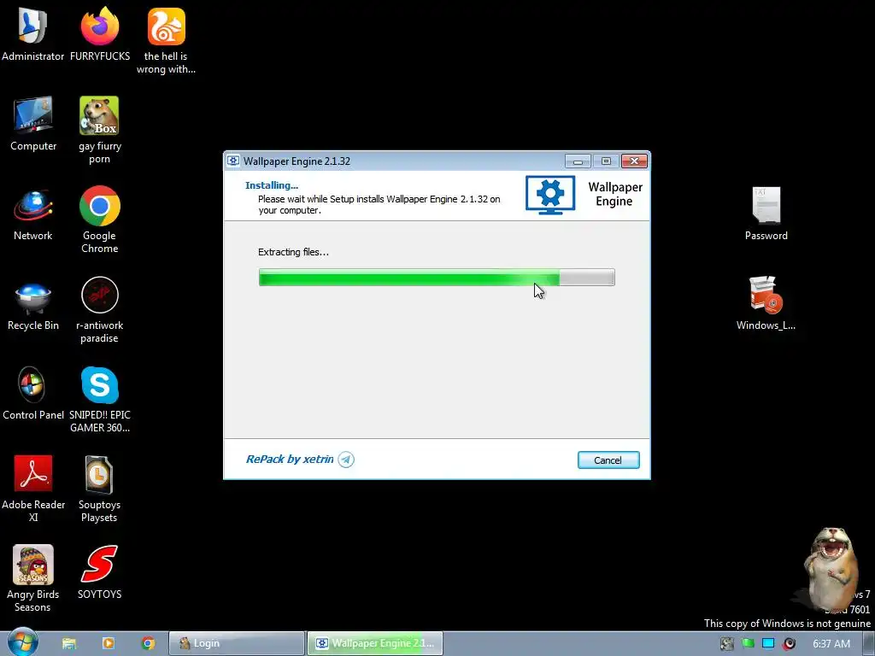
Task: Select the Souptoys Playsets icon
Action: pos(99,489)
